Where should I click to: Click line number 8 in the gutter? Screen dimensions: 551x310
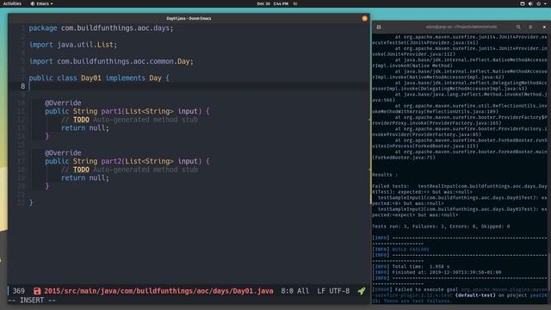click(23, 86)
